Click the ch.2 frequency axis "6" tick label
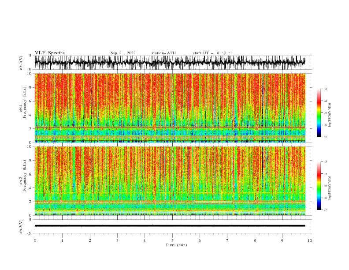 tap(31, 174)
